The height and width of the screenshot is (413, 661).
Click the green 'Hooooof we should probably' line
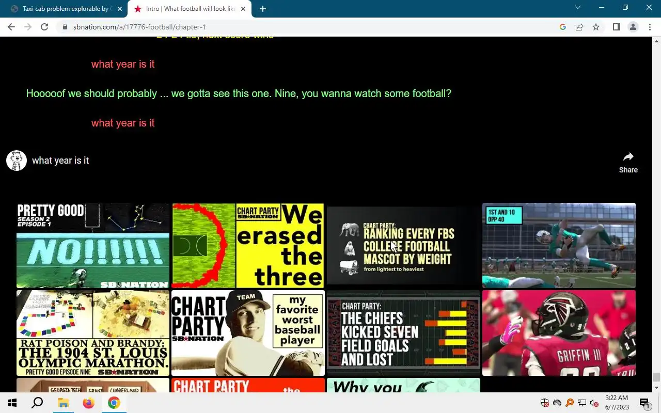pos(239,93)
